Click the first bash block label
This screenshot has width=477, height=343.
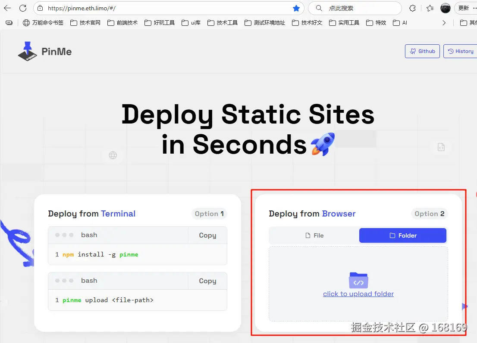click(89, 235)
